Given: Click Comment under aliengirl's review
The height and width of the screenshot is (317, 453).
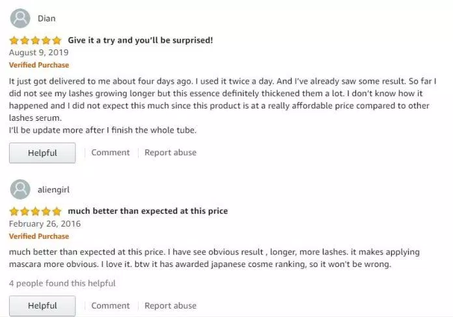Looking at the screenshot, I should (x=111, y=305).
